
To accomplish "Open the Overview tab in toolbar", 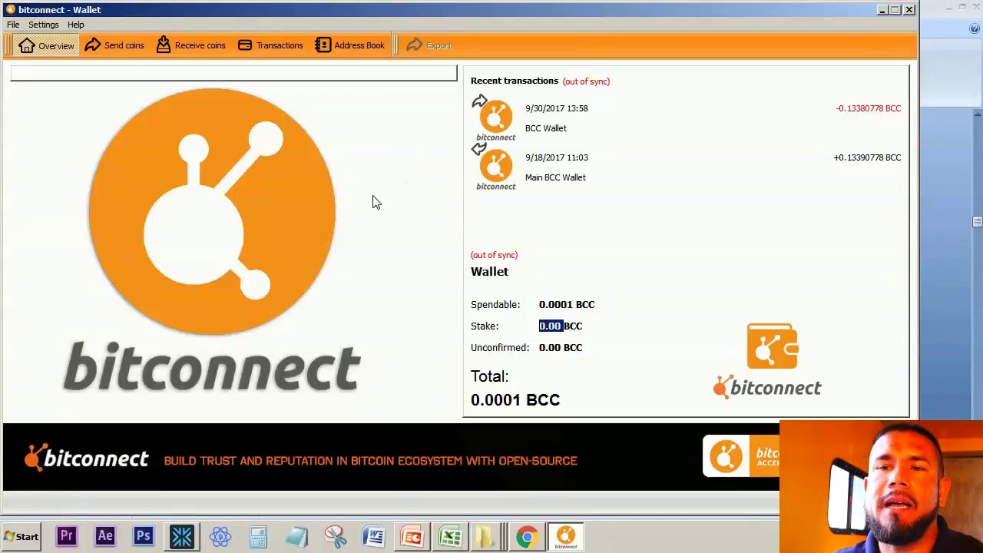I will click(47, 45).
